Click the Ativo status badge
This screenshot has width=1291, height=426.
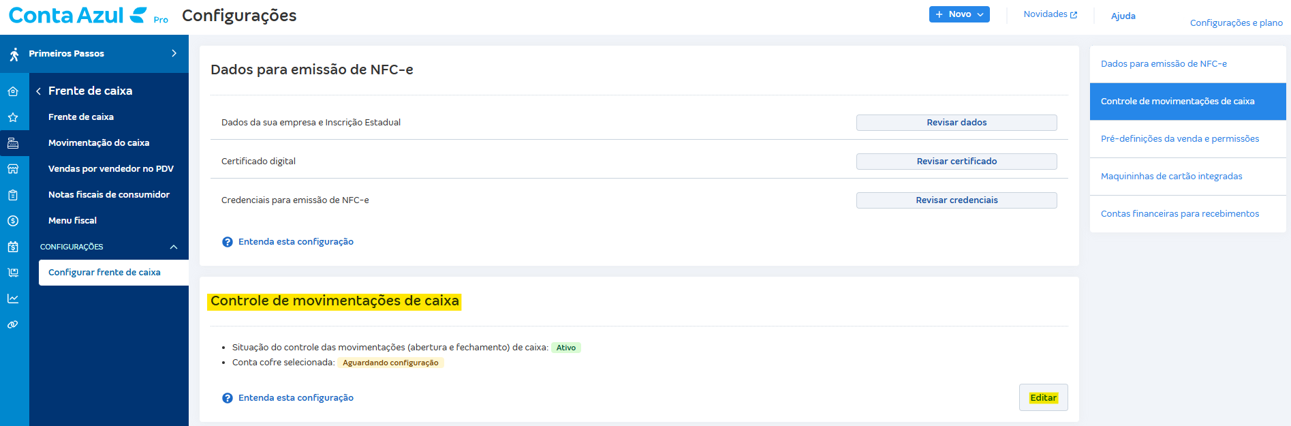pos(566,348)
